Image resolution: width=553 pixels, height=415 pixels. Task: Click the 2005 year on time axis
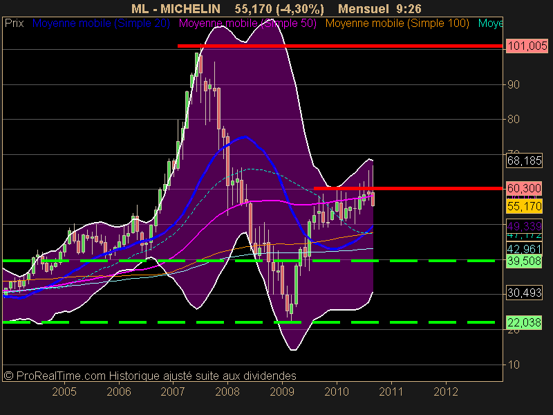64,391
